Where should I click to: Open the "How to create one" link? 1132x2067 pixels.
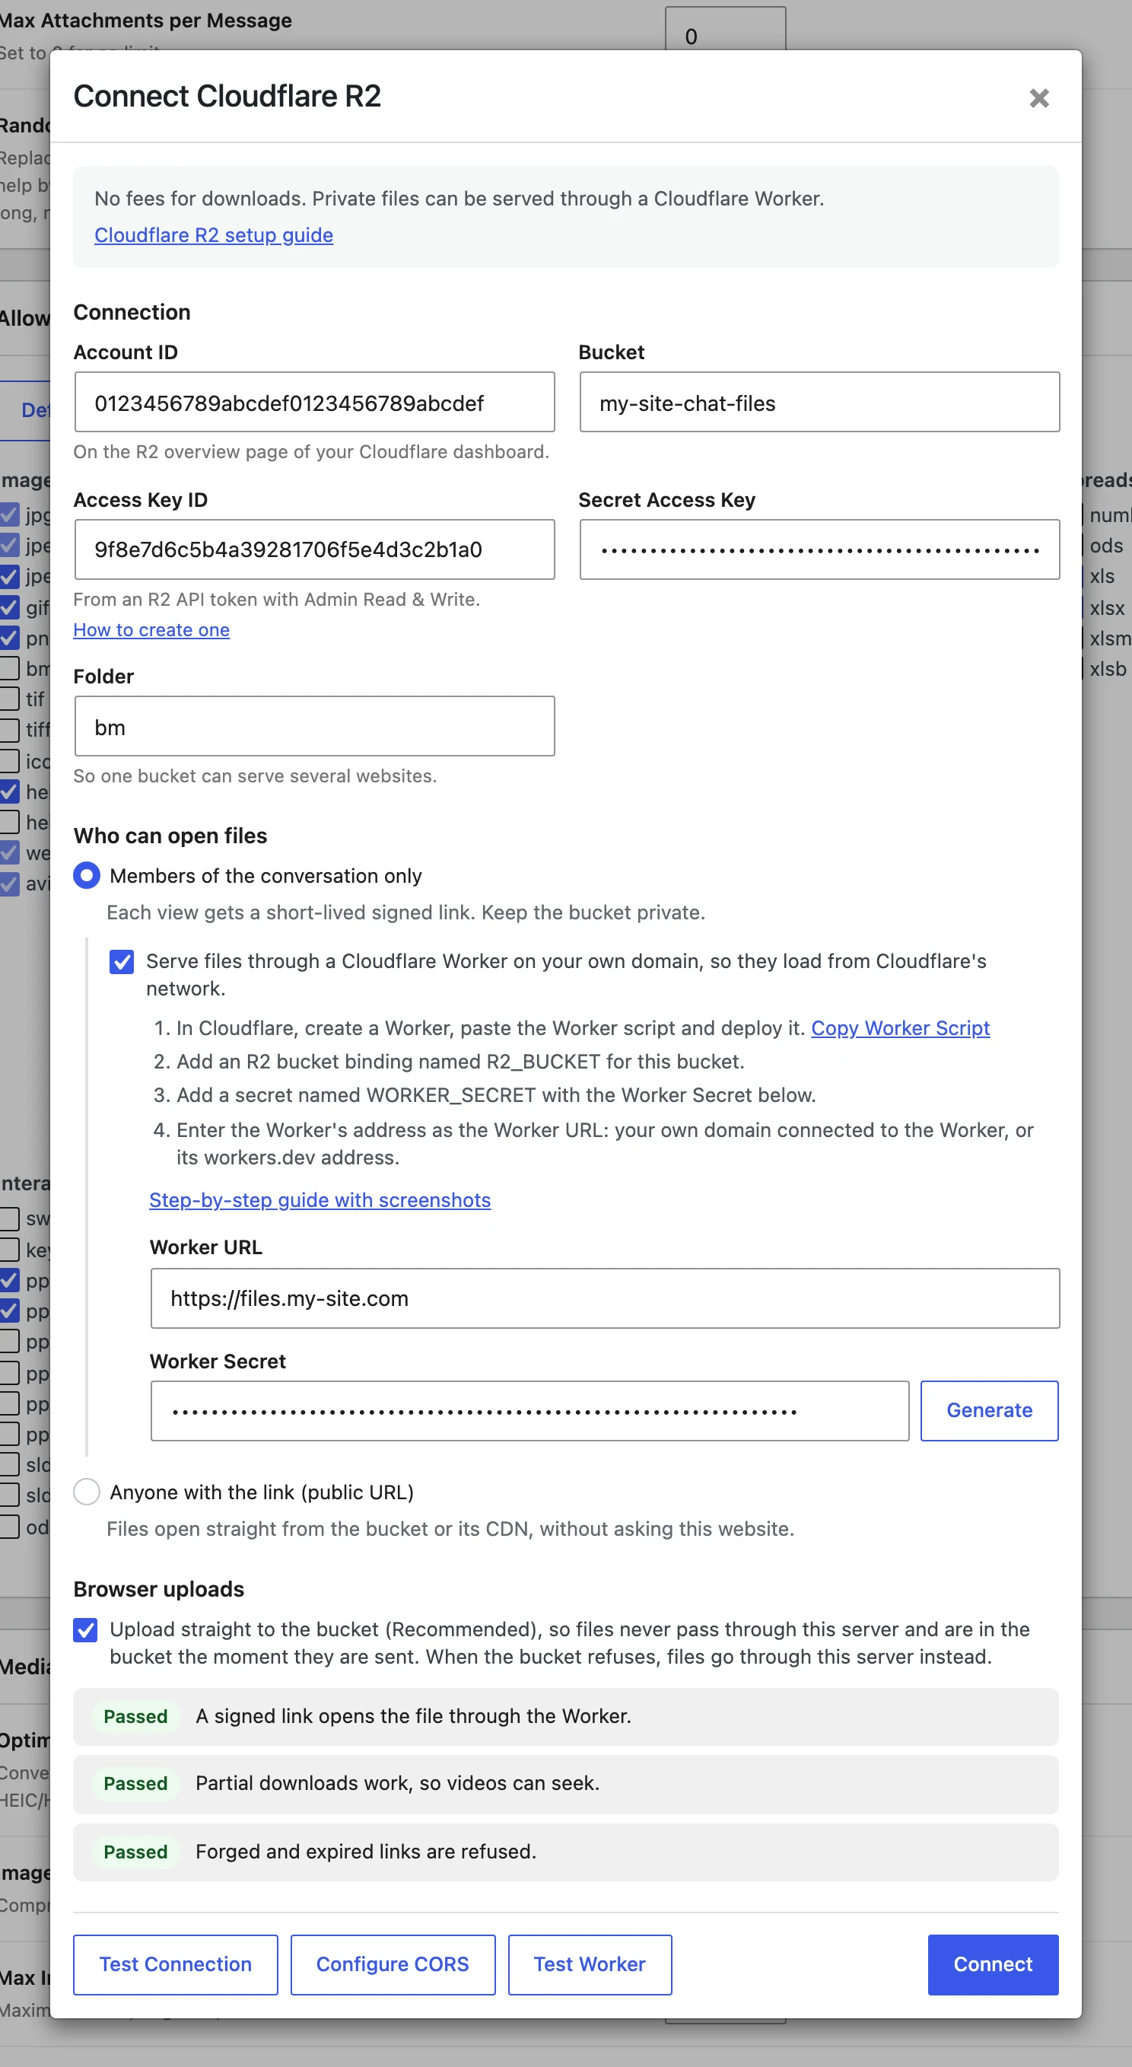point(151,630)
